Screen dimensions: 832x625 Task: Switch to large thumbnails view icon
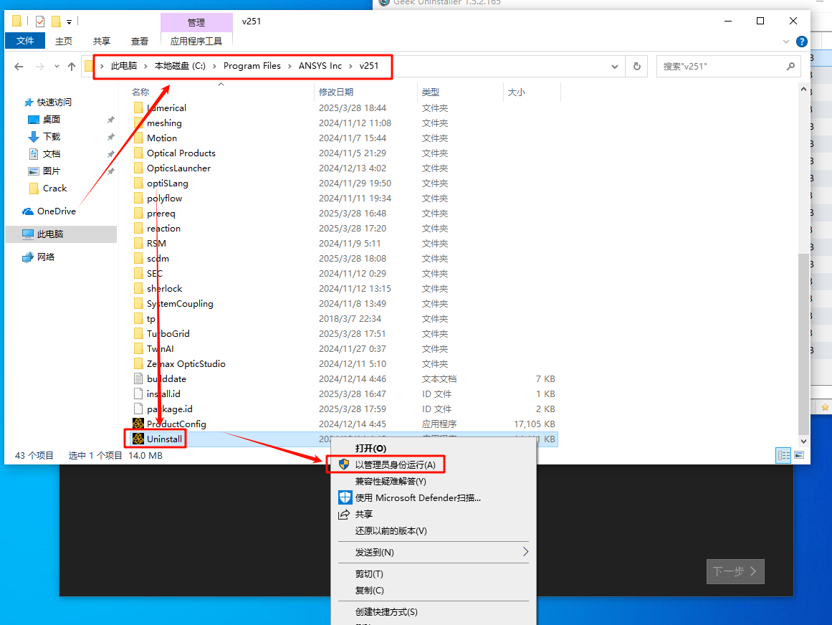pyautogui.click(x=799, y=455)
